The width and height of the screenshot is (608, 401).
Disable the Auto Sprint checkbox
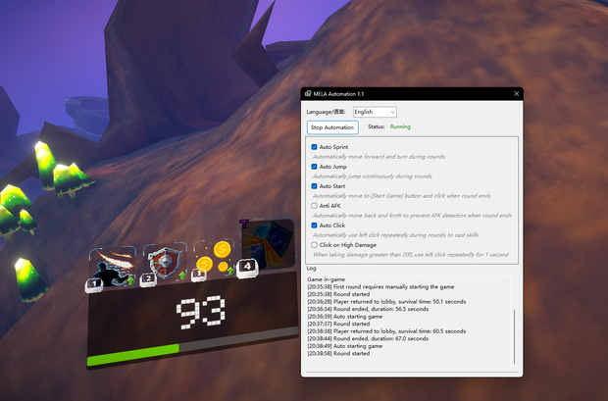[314, 147]
